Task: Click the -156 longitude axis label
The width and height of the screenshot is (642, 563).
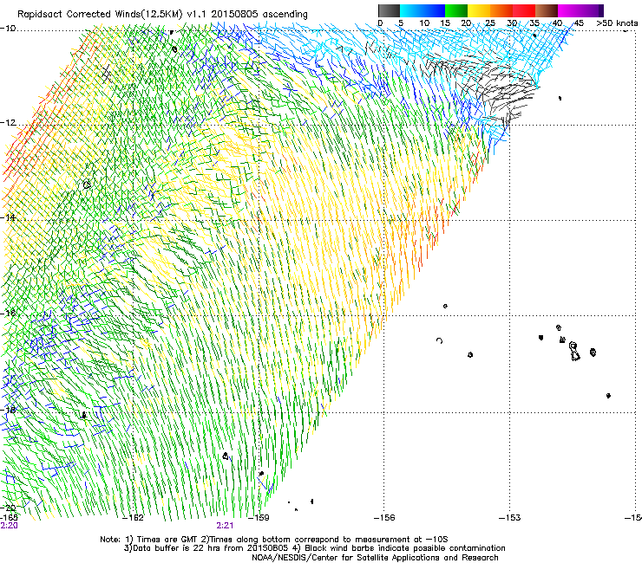Action: coord(384,518)
